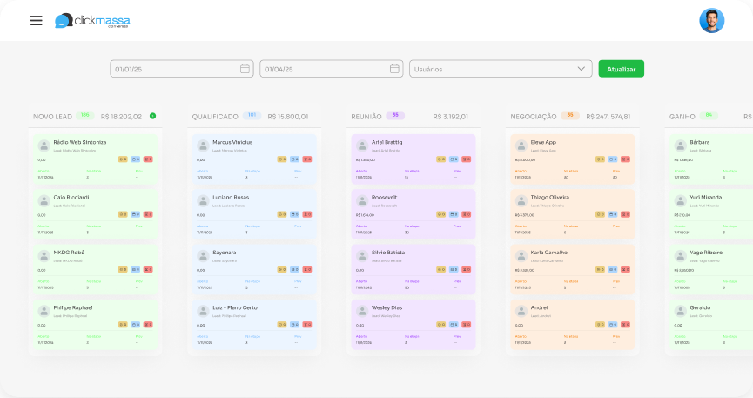Screen dimensions: 753x398
Task: Expand the Usuários dropdown
Action: point(582,69)
